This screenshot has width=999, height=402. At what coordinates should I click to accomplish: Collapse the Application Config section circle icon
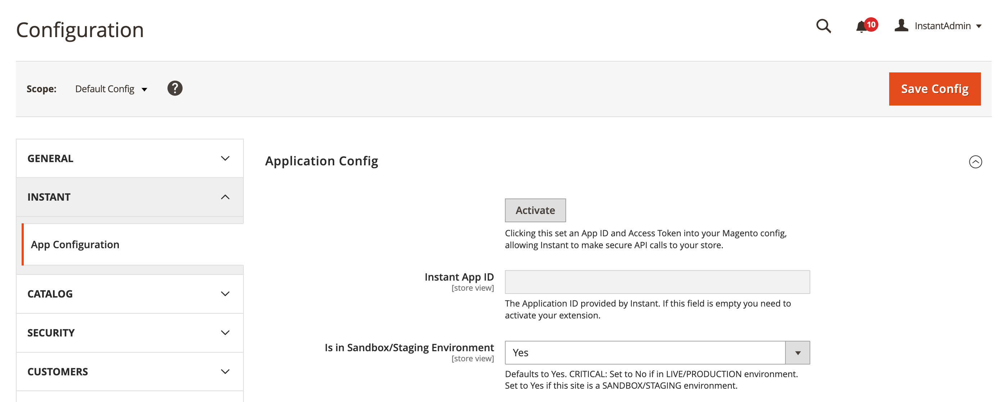pos(975,161)
